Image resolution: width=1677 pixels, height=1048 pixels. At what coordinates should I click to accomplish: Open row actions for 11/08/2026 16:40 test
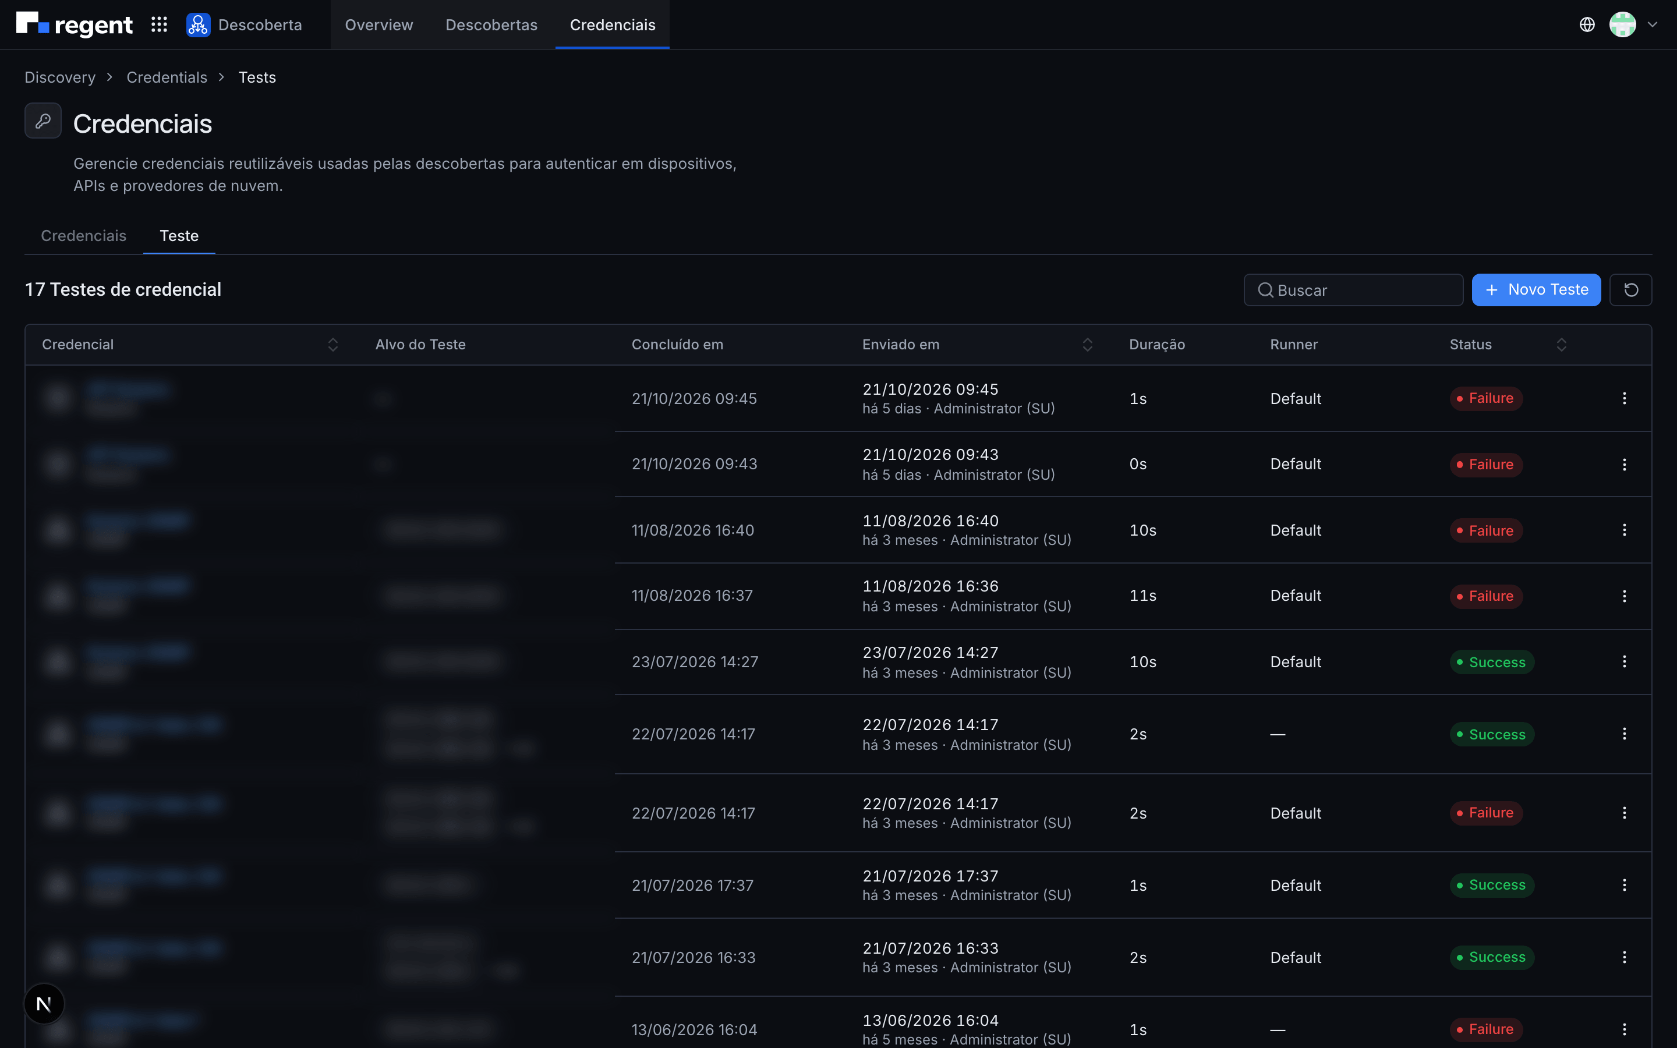tap(1625, 530)
